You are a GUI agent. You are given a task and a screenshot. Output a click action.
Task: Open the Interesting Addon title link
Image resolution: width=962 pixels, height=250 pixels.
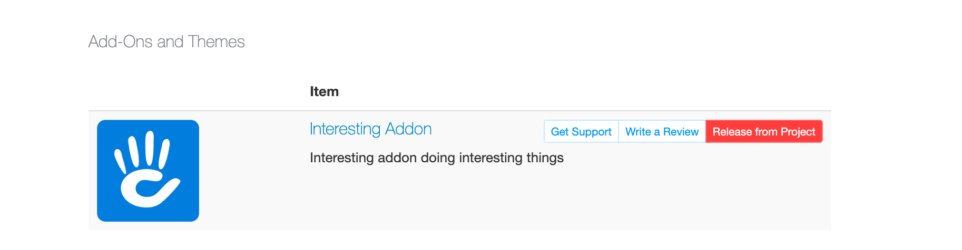(370, 129)
